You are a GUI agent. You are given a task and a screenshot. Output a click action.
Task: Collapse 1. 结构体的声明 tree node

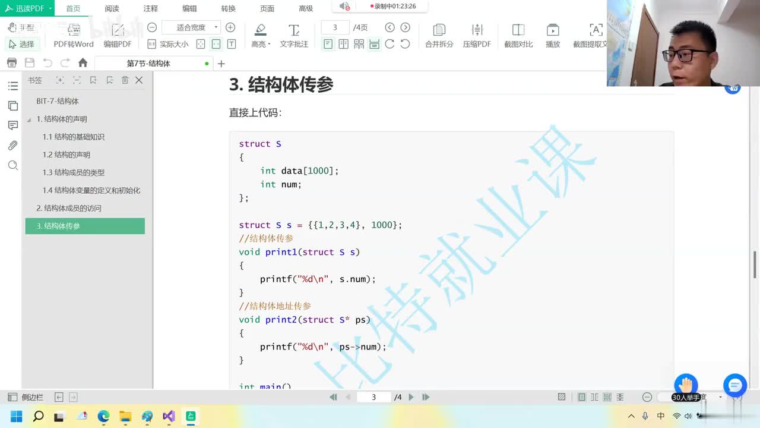coord(28,119)
